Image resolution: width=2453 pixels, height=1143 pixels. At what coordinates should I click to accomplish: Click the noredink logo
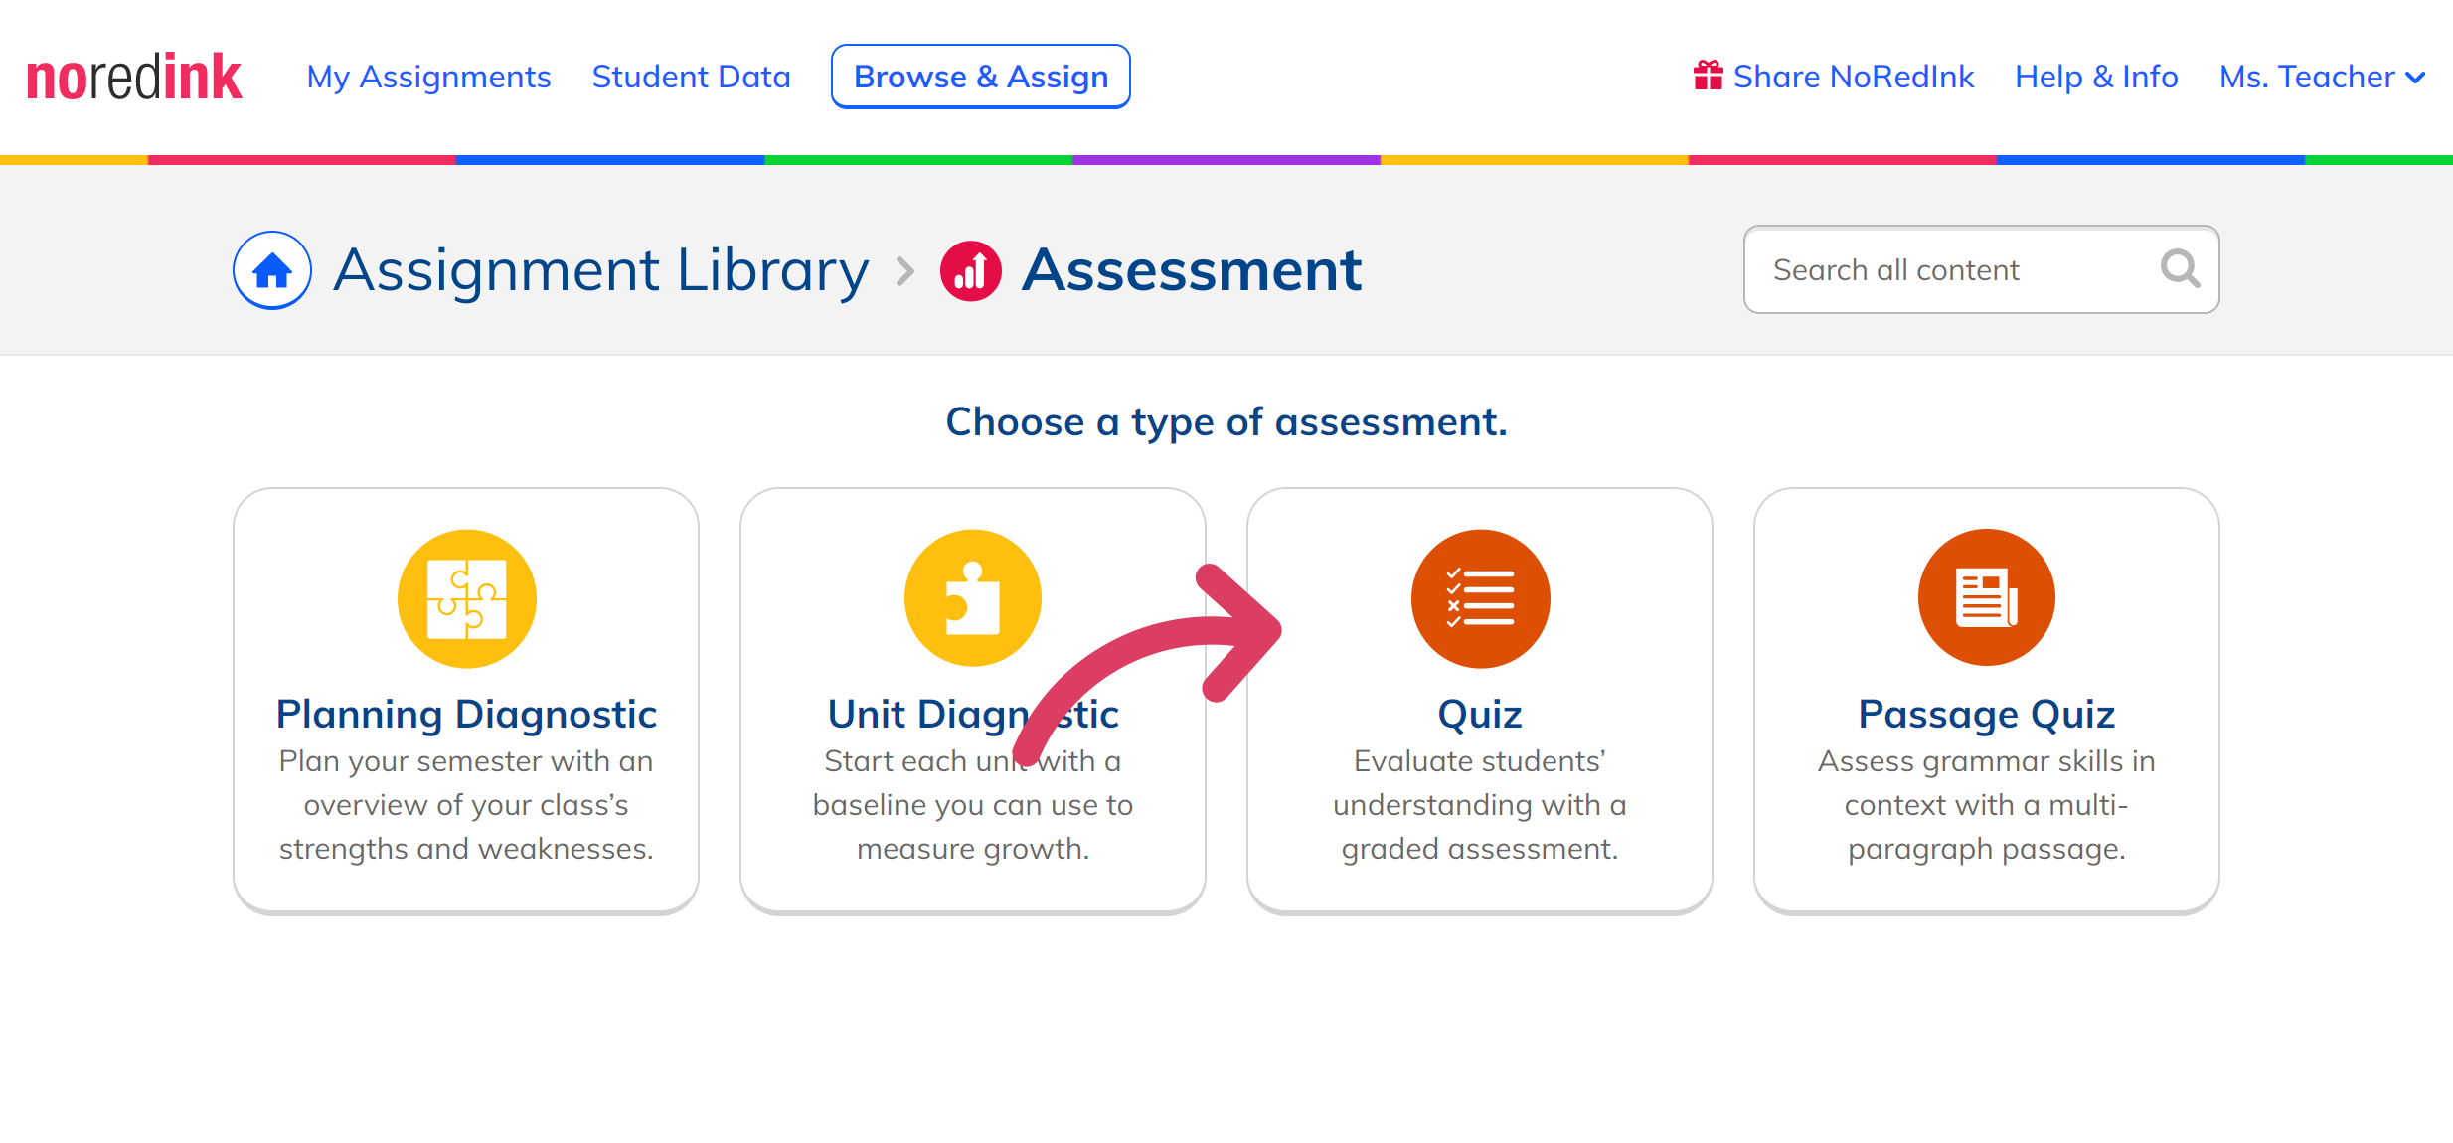point(134,77)
